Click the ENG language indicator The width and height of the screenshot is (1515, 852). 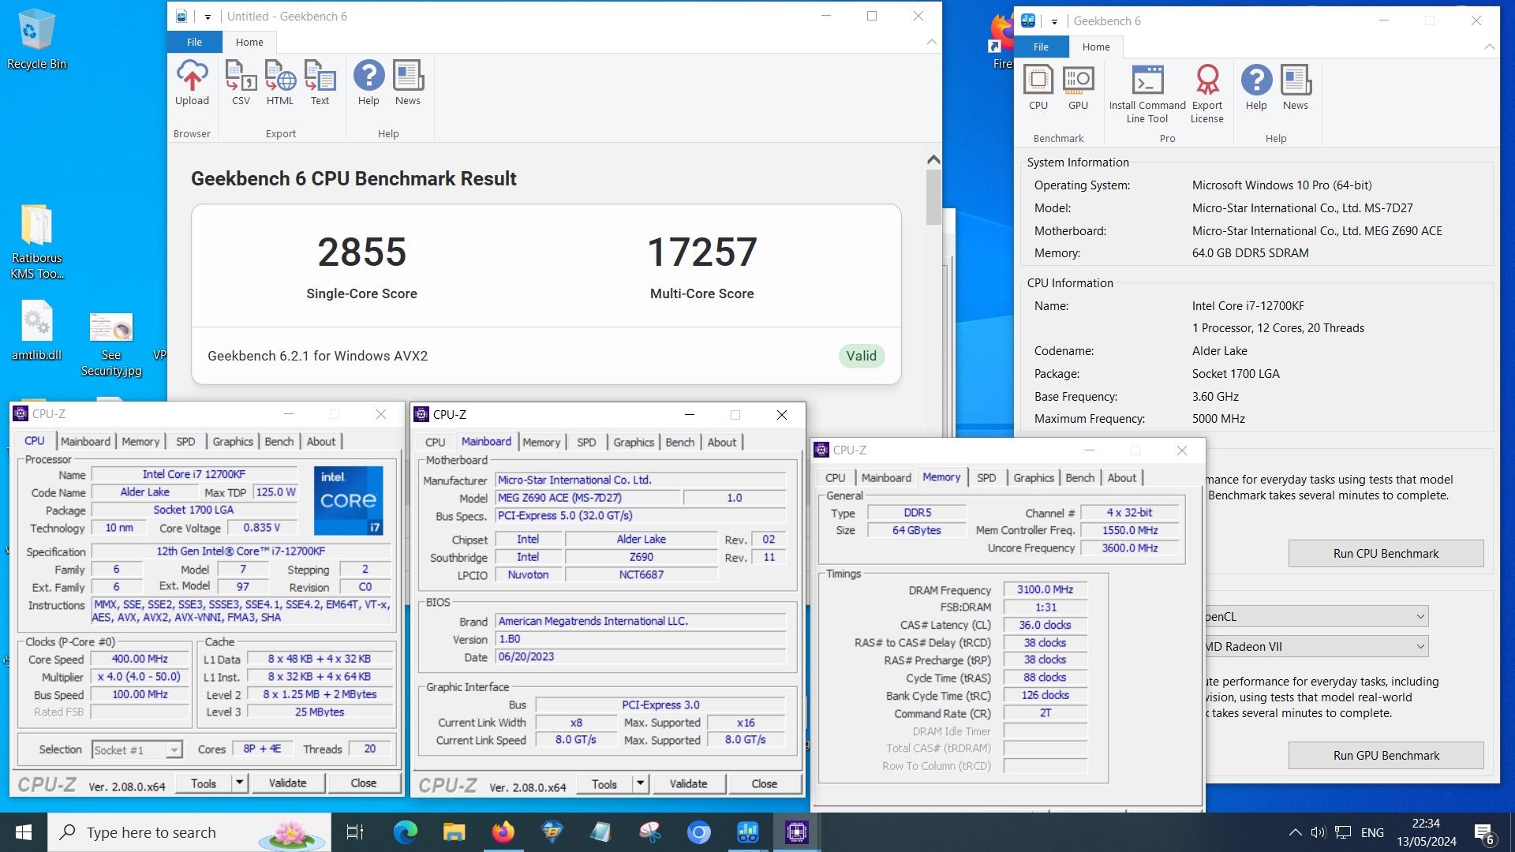pos(1372,832)
